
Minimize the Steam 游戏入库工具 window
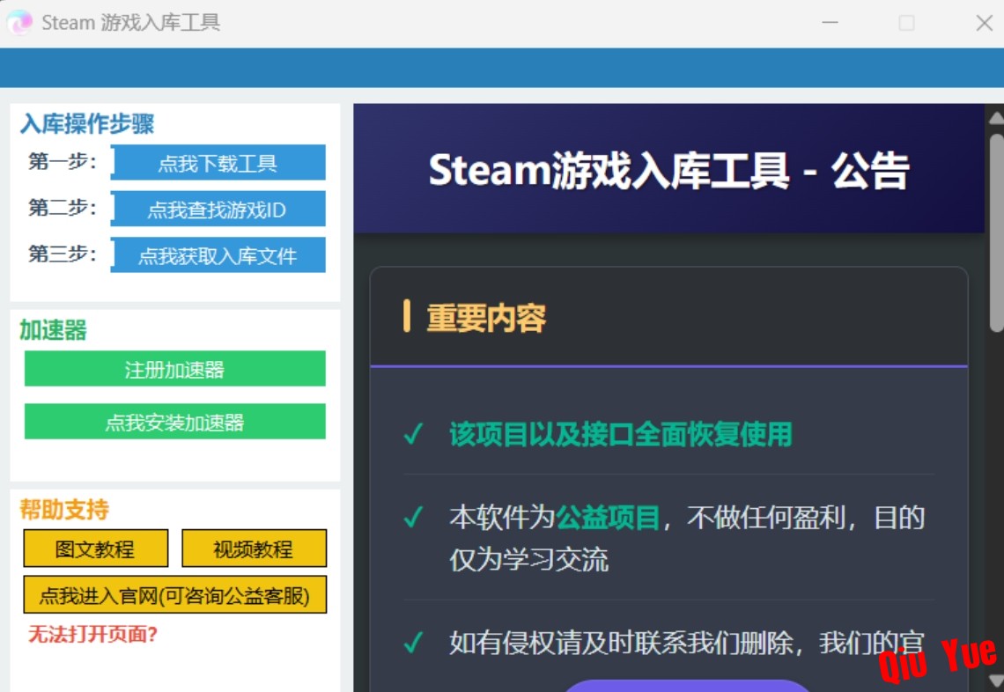click(x=830, y=22)
